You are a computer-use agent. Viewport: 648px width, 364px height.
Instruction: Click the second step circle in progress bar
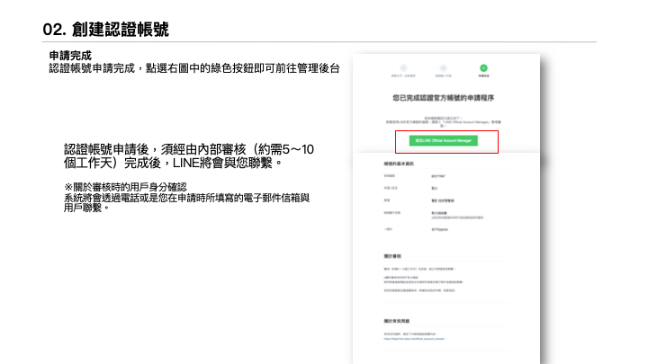coord(441,67)
